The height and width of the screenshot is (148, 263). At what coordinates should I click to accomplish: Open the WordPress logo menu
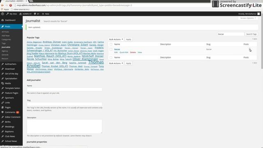pos(2,14)
